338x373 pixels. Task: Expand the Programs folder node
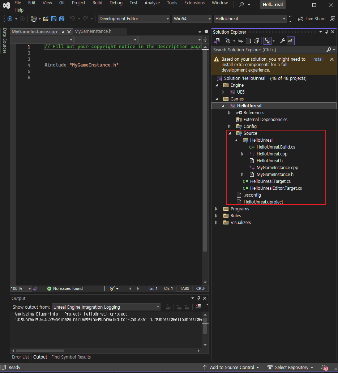point(217,209)
